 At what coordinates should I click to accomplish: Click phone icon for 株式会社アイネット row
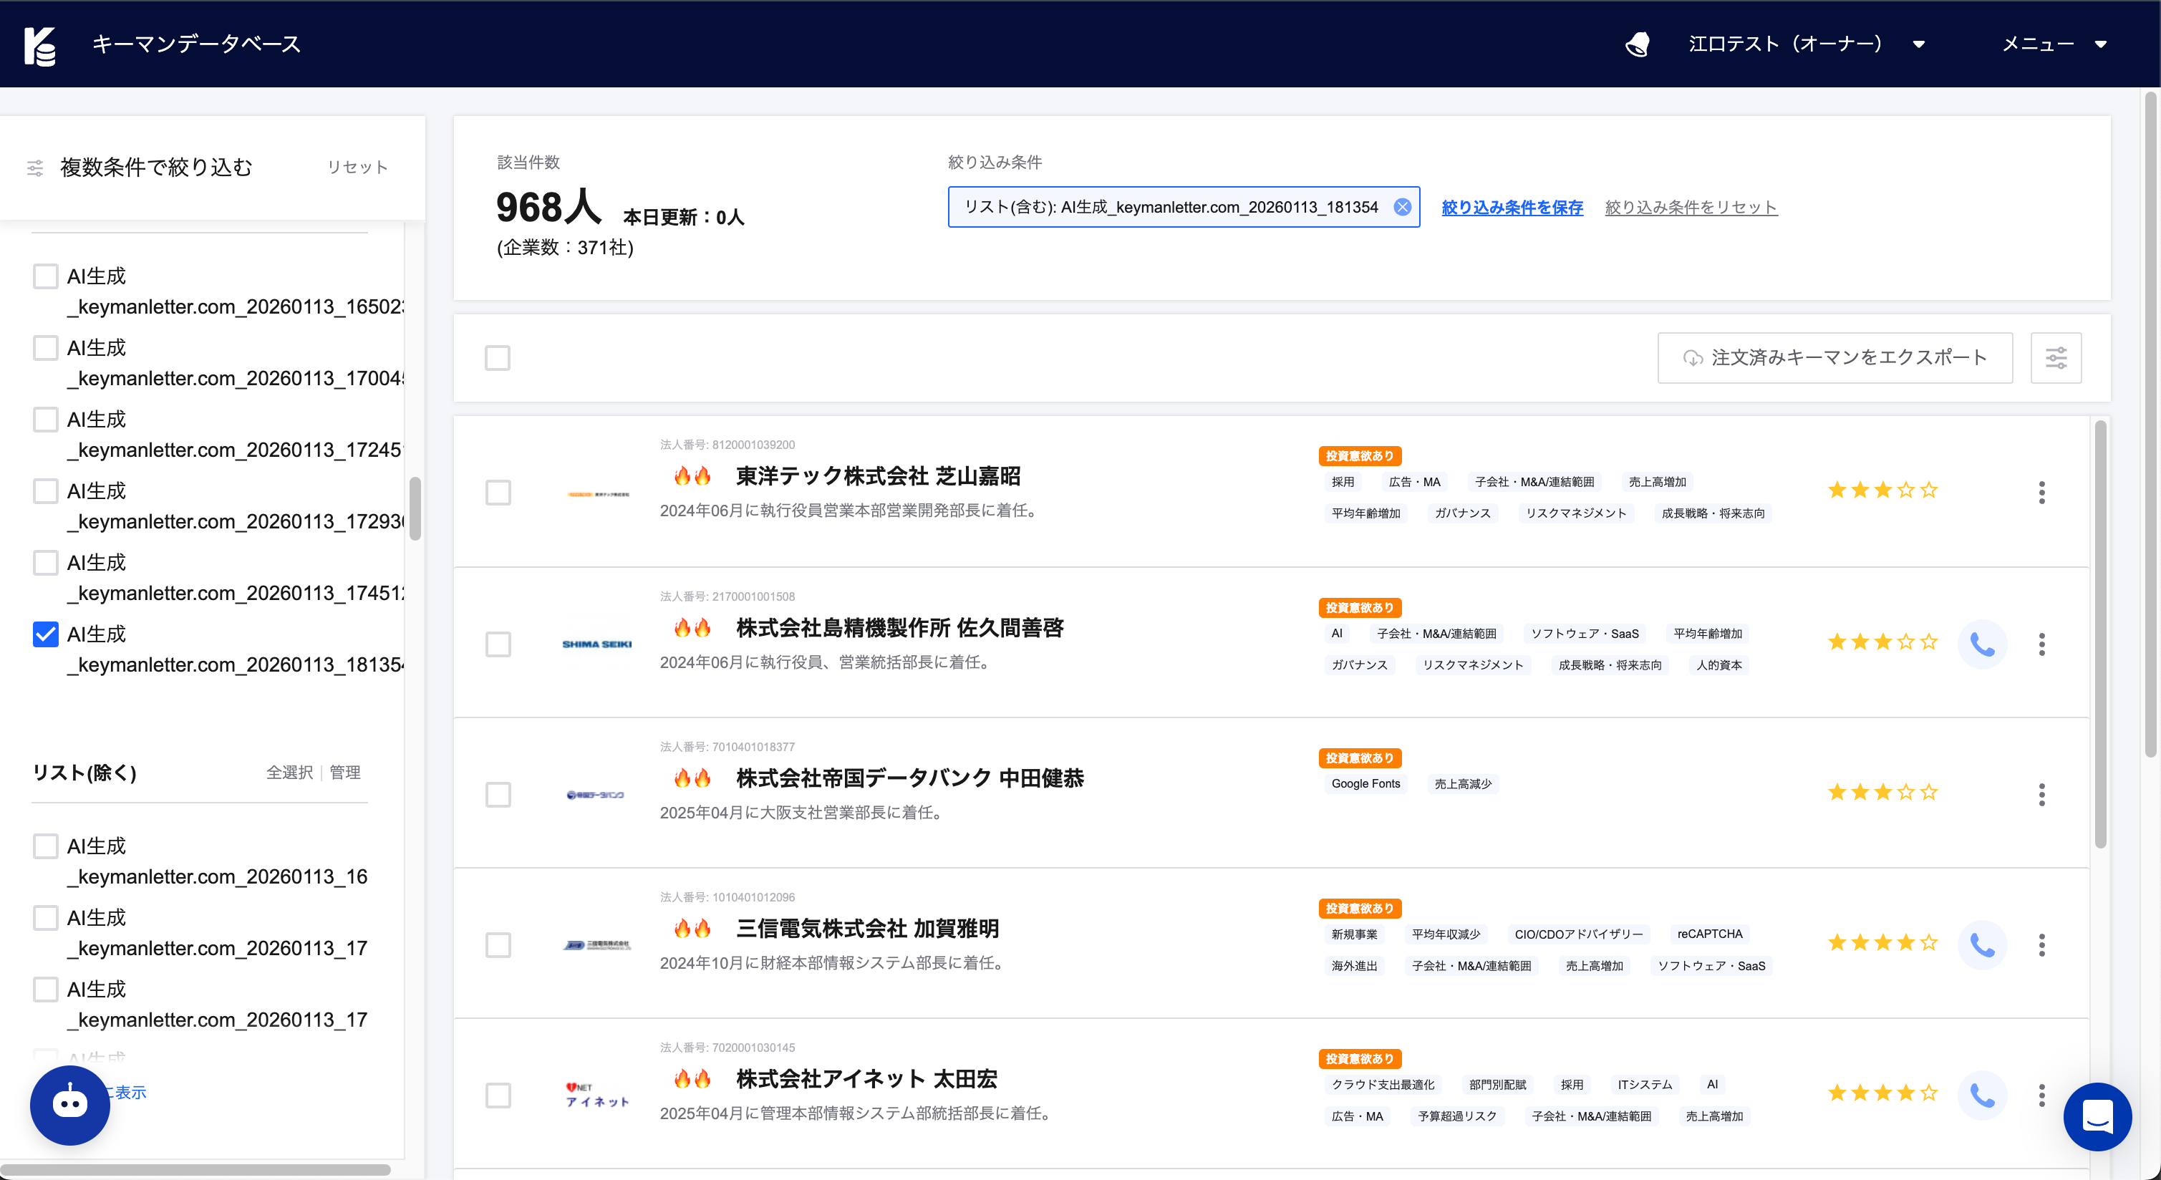click(1981, 1095)
